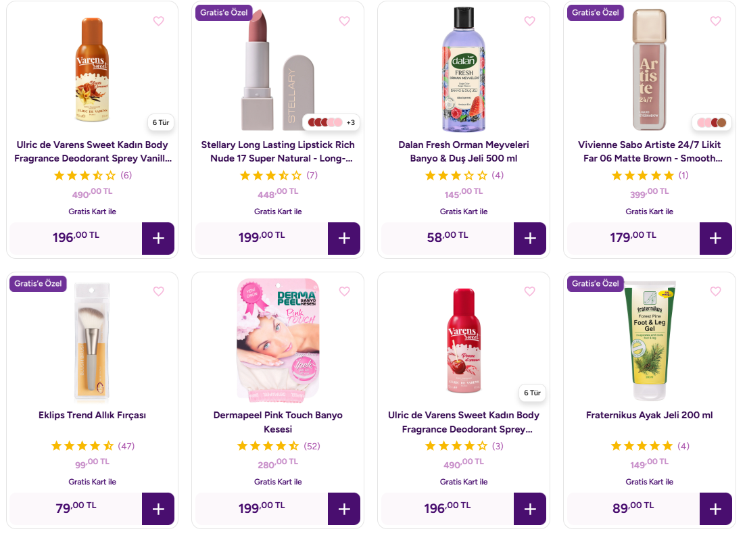Open Fraternikus Ayak Jeli 200 ml link
747x546 pixels.
point(649,415)
